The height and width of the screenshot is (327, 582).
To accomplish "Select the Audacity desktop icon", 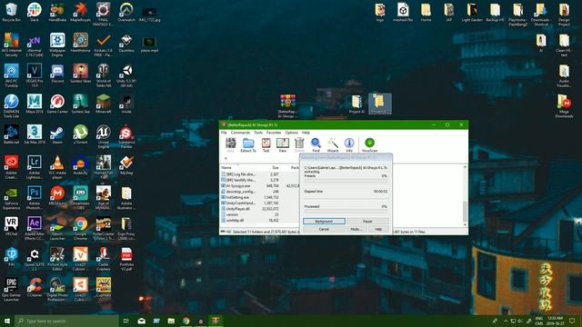I will 80,165.
